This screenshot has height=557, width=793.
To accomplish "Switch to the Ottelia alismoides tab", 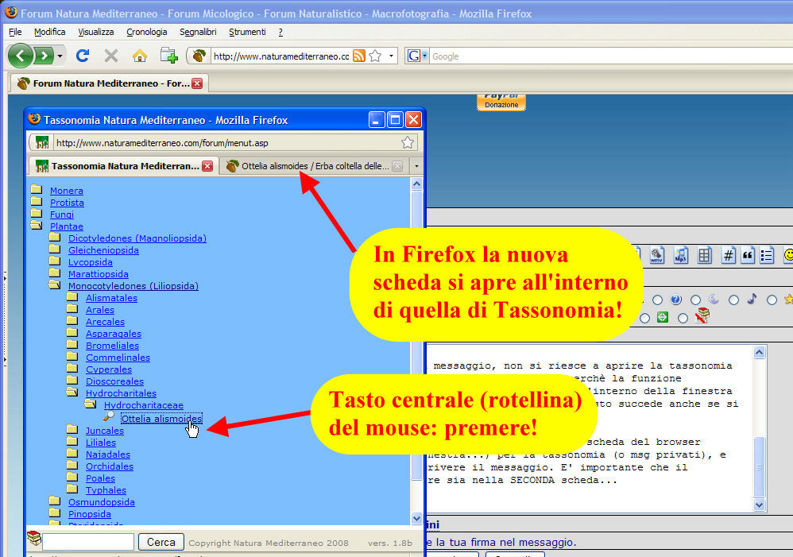I will click(315, 166).
